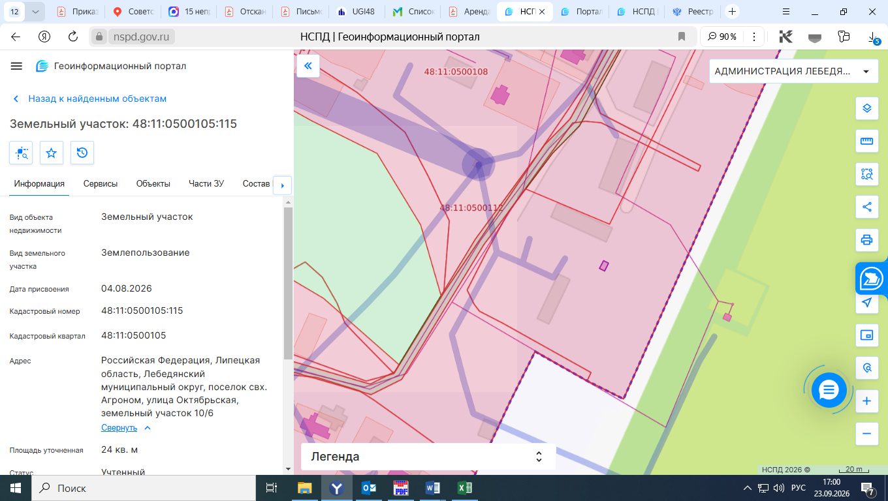Open the АДМИНИСТРАЦИЯ ЛЕБЕДЯ... dropdown
Screen dimensions: 888x501
coord(793,71)
